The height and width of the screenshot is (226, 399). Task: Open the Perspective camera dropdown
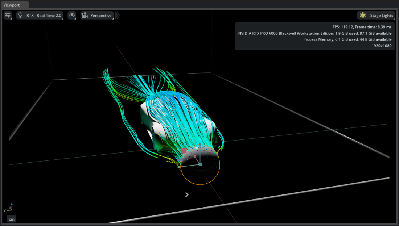point(97,15)
